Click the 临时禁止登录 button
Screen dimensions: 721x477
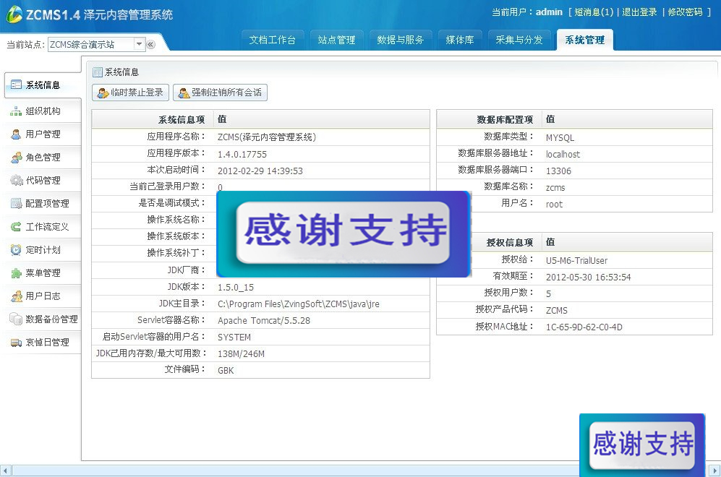pos(131,93)
